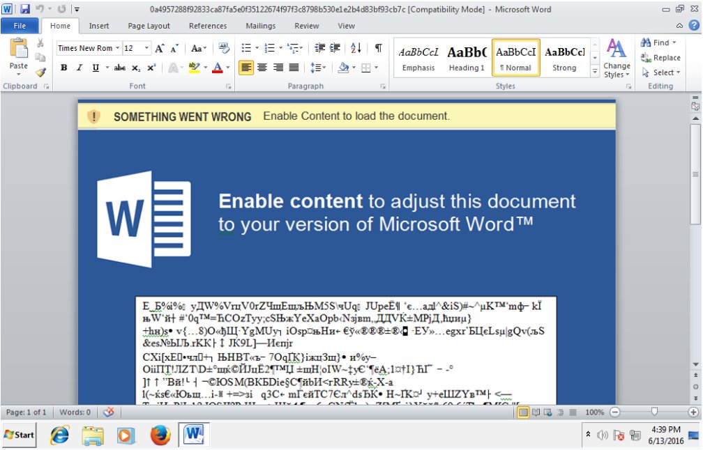The image size is (703, 450).
Task: Switch to the References tab
Action: click(x=208, y=26)
